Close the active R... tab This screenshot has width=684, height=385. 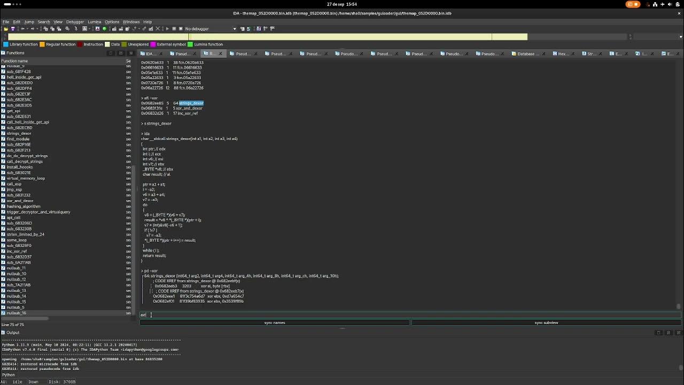pos(220,53)
